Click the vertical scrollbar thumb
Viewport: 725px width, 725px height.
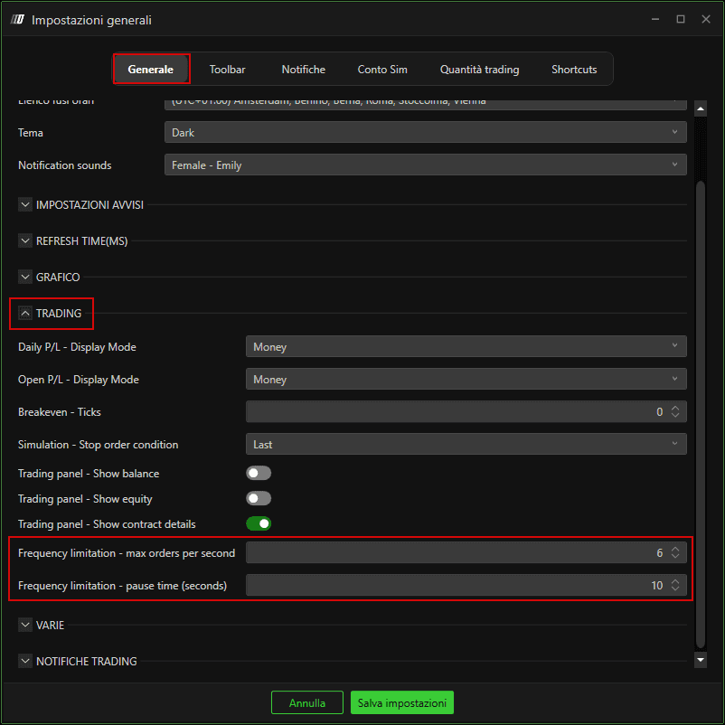coord(701,414)
